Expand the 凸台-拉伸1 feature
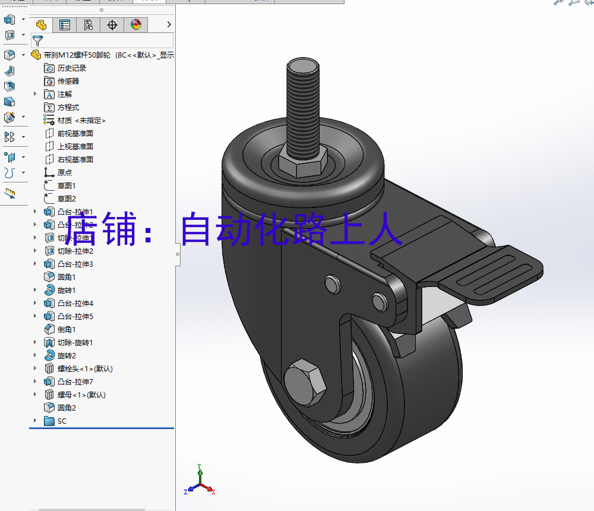The image size is (594, 511). 35,212
